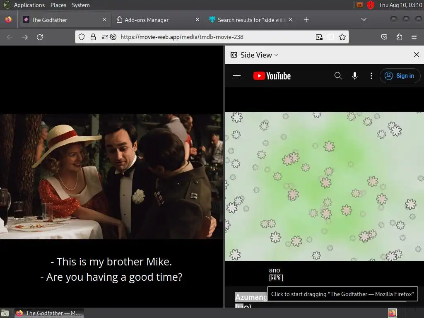
Task: Click the reader view icon in address bar
Action: (x=331, y=37)
